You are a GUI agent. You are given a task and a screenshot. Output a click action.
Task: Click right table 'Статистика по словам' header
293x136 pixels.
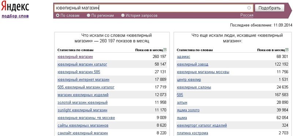[x=195, y=50]
